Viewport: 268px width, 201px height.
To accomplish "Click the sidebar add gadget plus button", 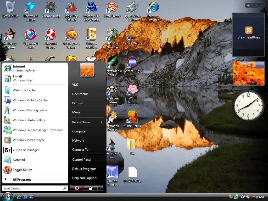I will pyautogui.click(x=248, y=5).
